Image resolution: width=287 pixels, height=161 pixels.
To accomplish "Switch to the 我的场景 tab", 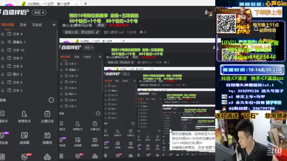I will [7, 25].
